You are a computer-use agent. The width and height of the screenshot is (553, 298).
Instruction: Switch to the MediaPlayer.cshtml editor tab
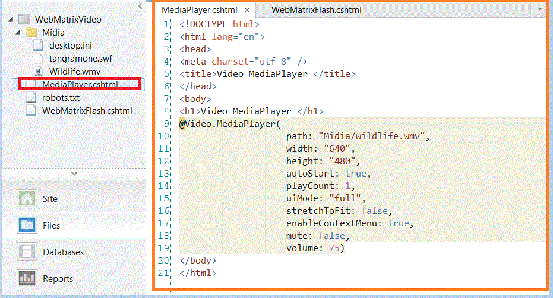(x=199, y=10)
